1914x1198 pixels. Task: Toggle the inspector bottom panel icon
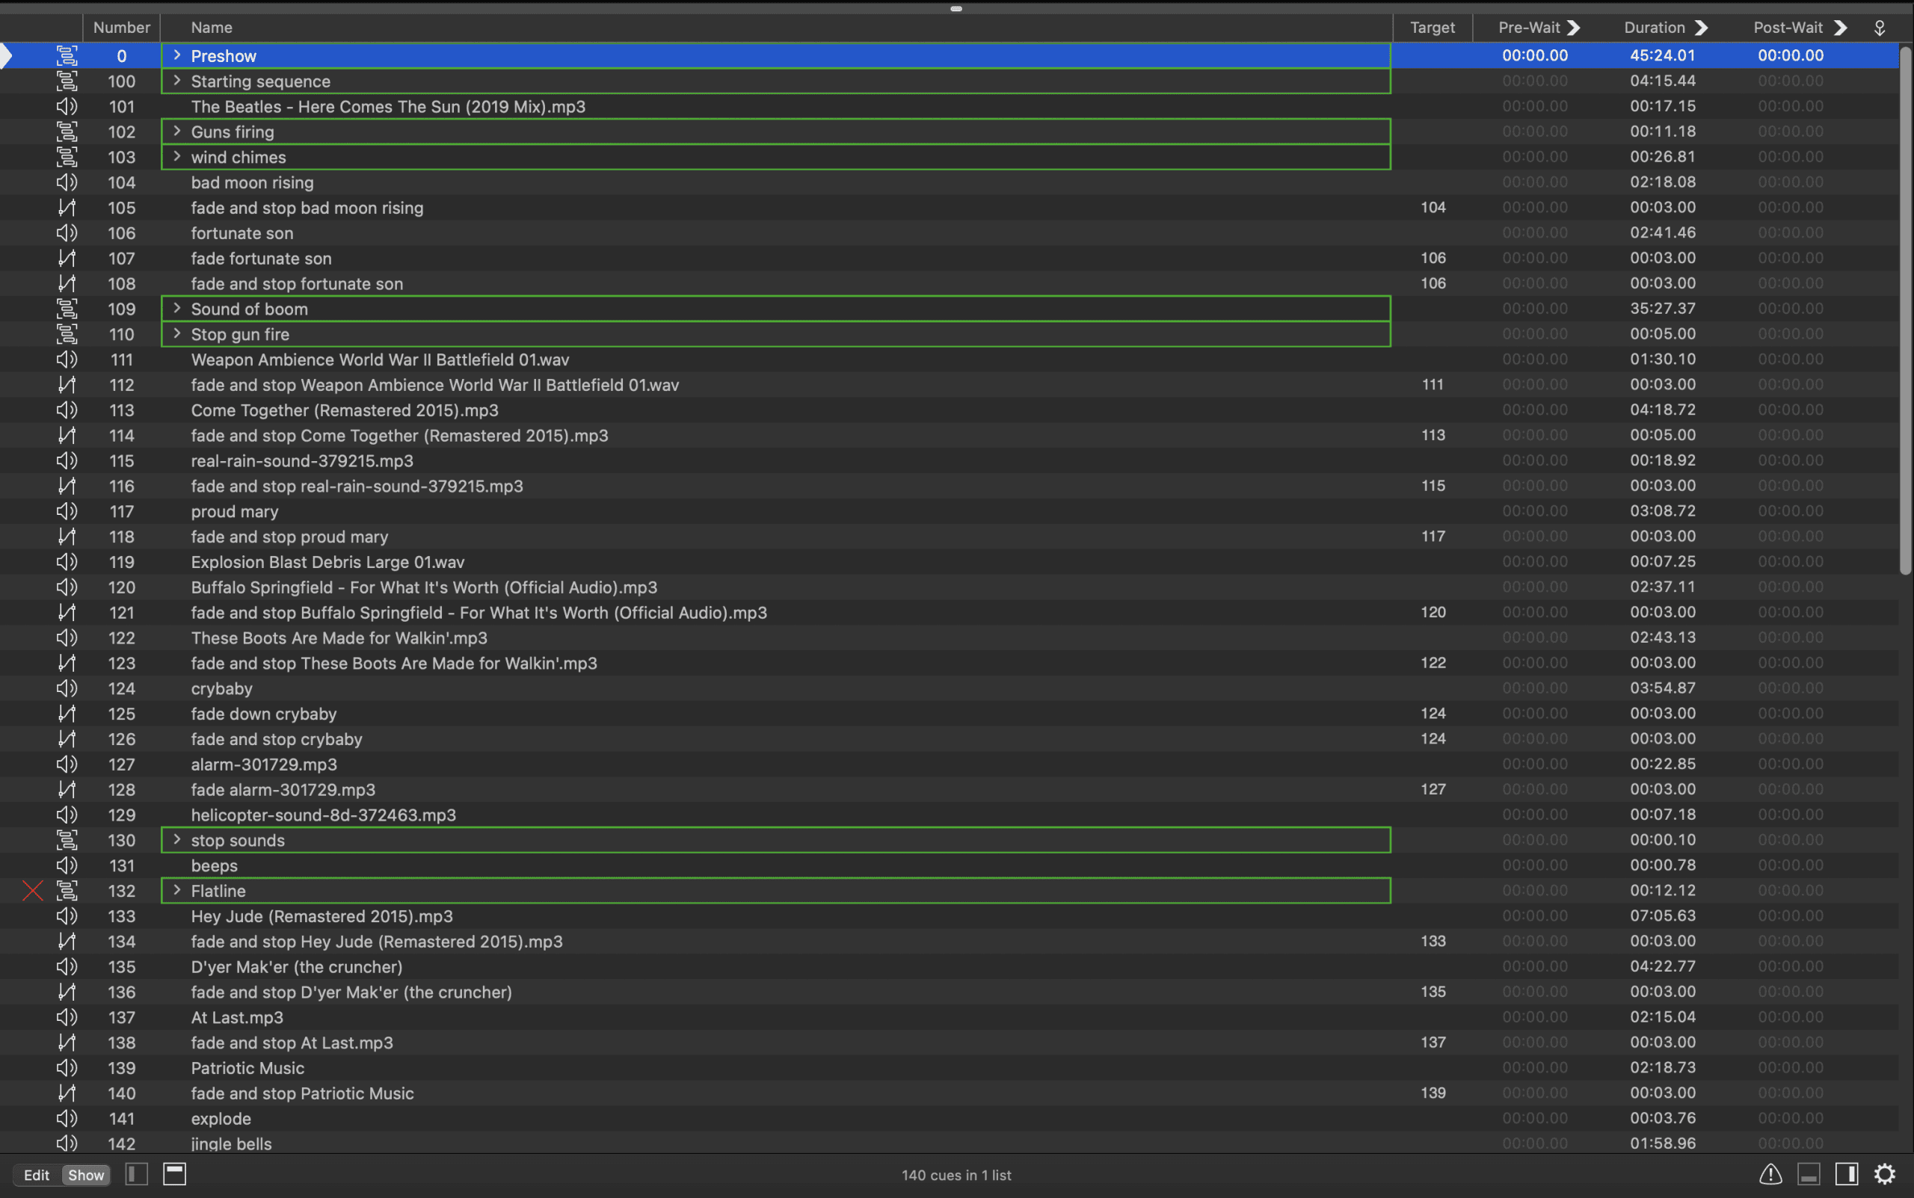(1808, 1173)
